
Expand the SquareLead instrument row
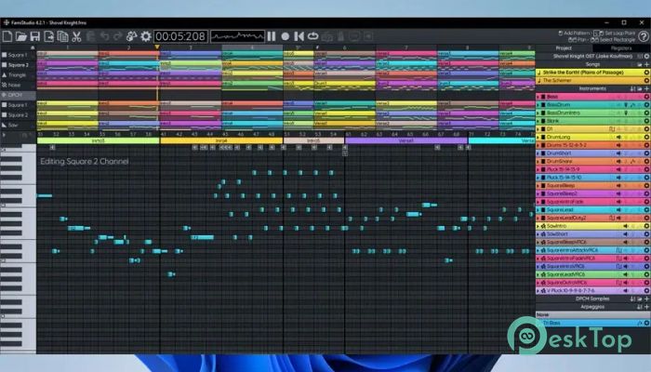538,209
